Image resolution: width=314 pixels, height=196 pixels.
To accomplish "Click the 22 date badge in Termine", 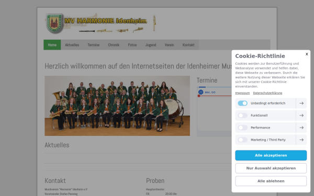I will tap(200, 92).
